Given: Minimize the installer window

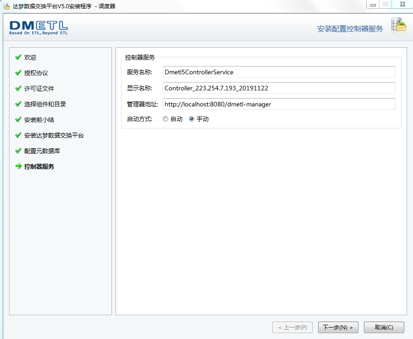Looking at the screenshot, I should coord(373,5).
